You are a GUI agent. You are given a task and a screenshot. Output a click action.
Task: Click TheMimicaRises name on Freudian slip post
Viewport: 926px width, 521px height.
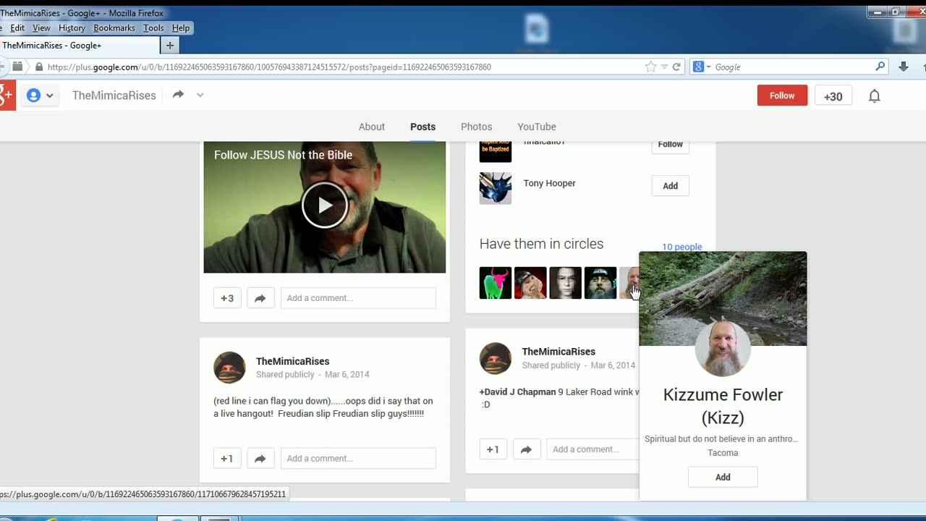coord(292,361)
